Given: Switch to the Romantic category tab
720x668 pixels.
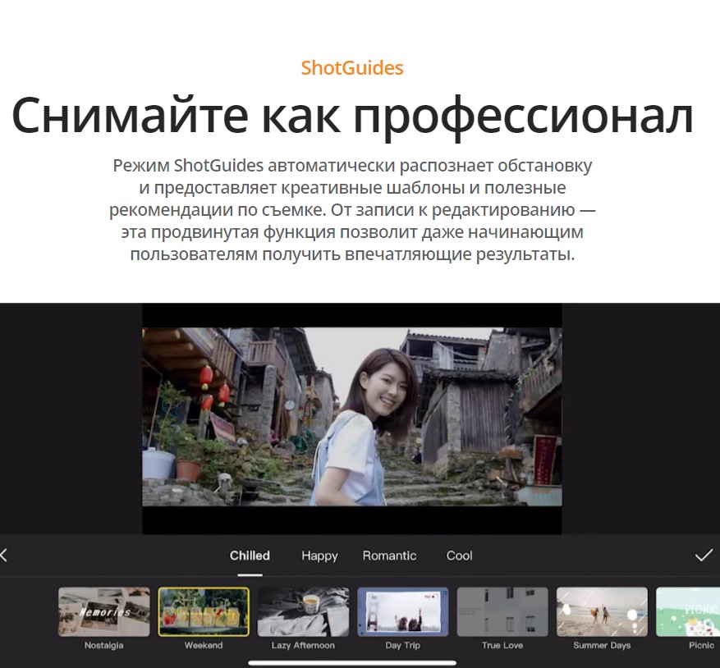Looking at the screenshot, I should pos(389,556).
